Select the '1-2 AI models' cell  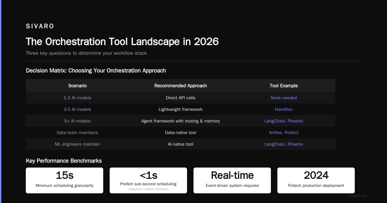(77, 98)
